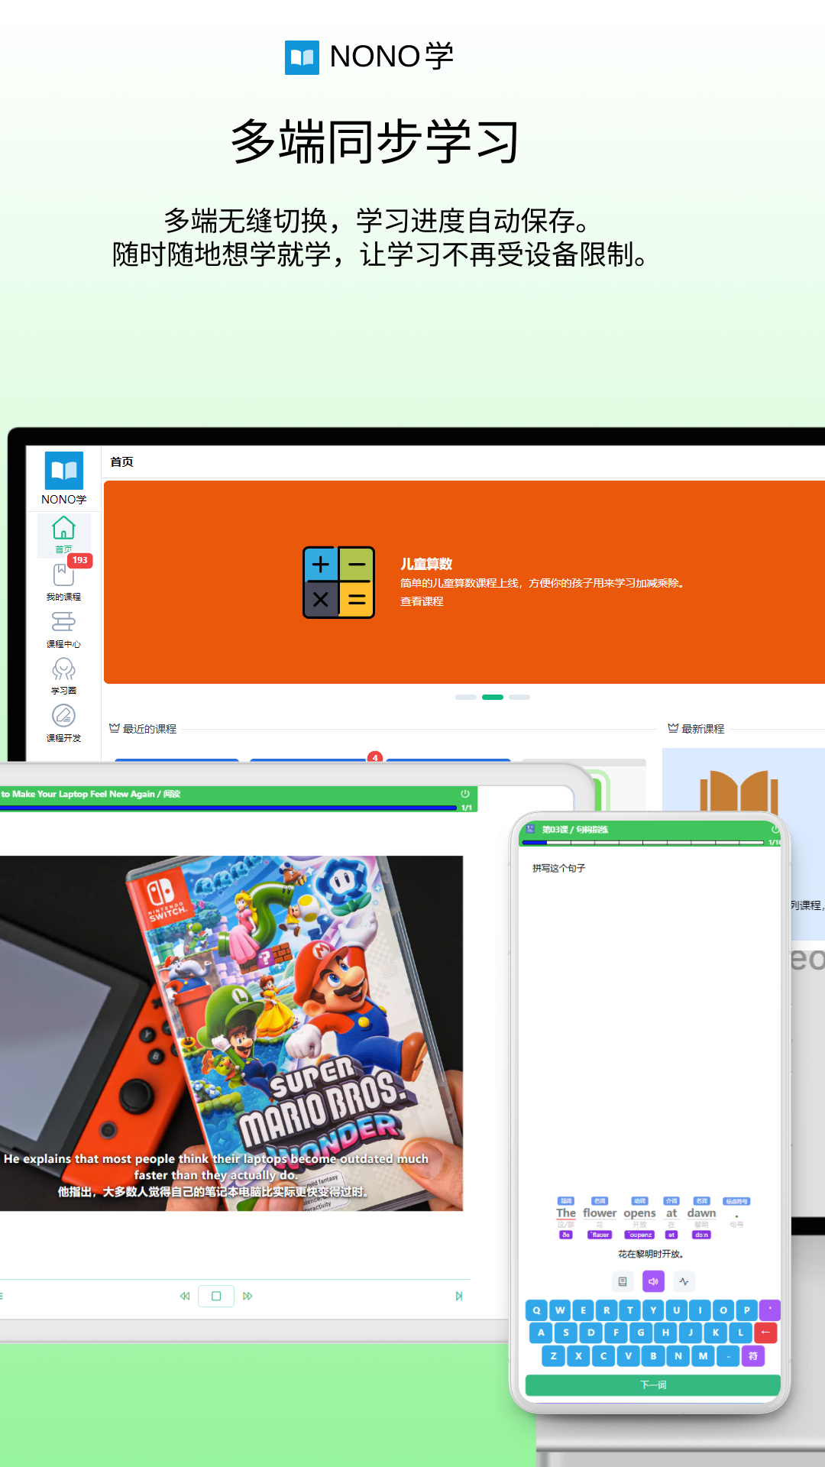Click the rewind button on tablet player
This screenshot has width=825, height=1467.
pos(185,1296)
